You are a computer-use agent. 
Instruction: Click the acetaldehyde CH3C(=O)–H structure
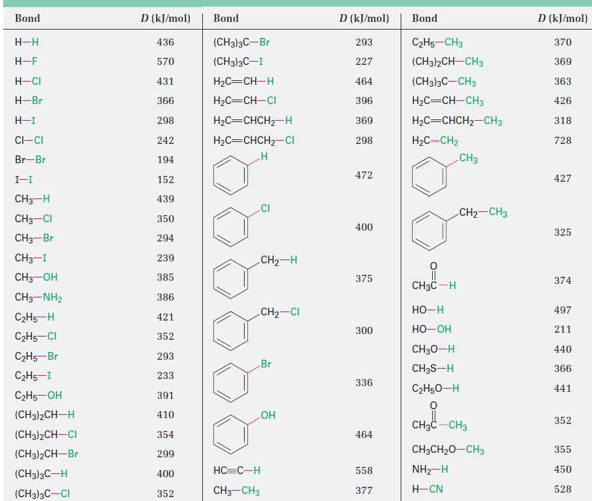[434, 279]
